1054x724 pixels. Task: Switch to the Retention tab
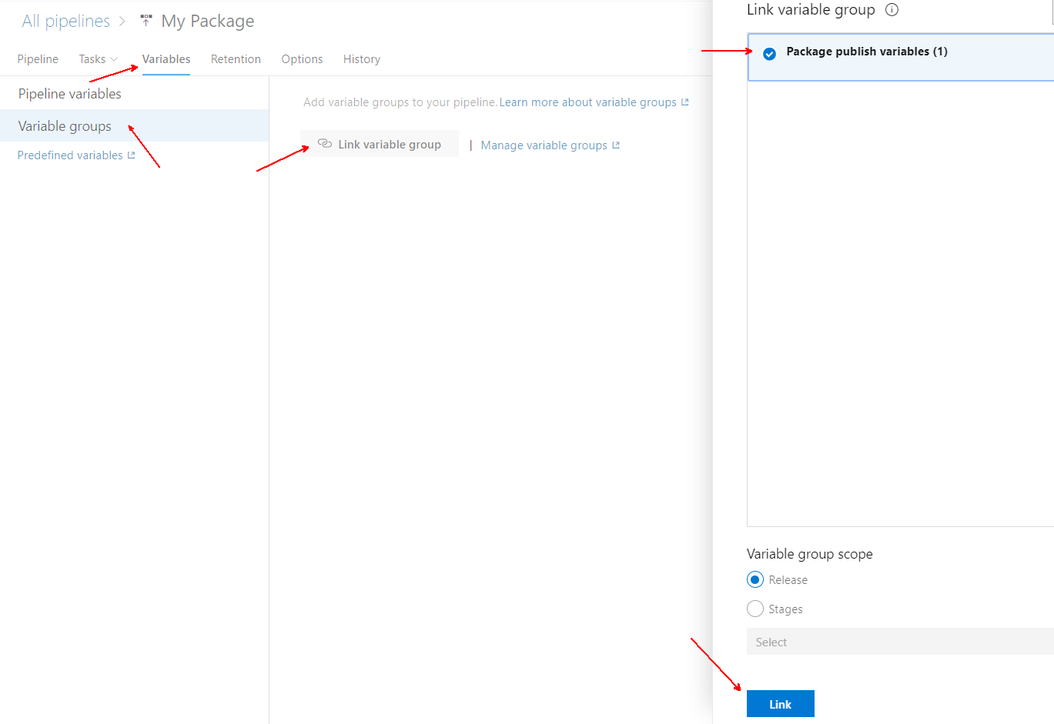236,58
